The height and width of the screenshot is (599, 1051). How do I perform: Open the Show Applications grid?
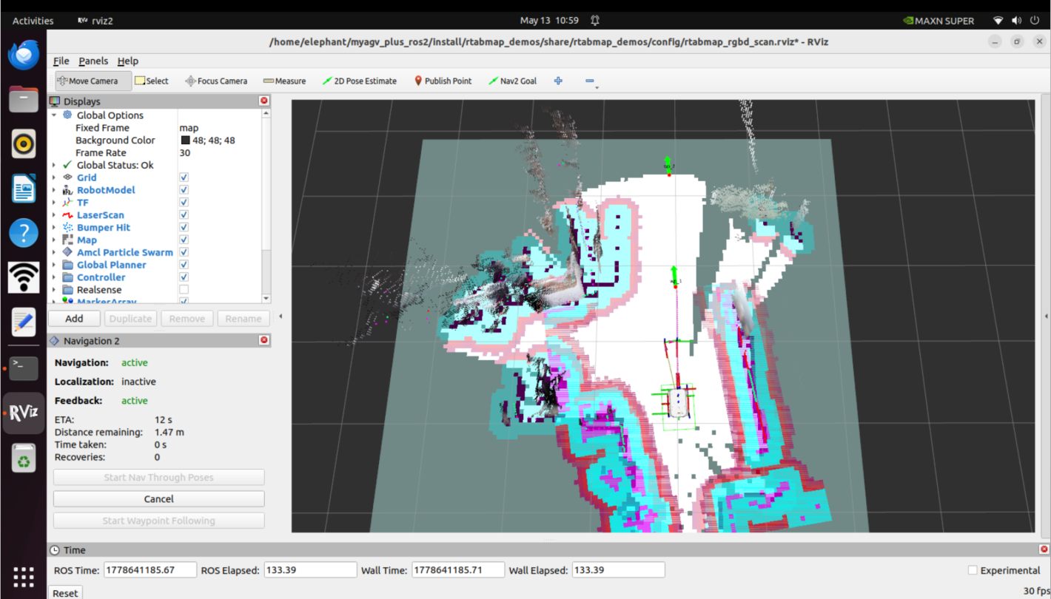tap(24, 577)
